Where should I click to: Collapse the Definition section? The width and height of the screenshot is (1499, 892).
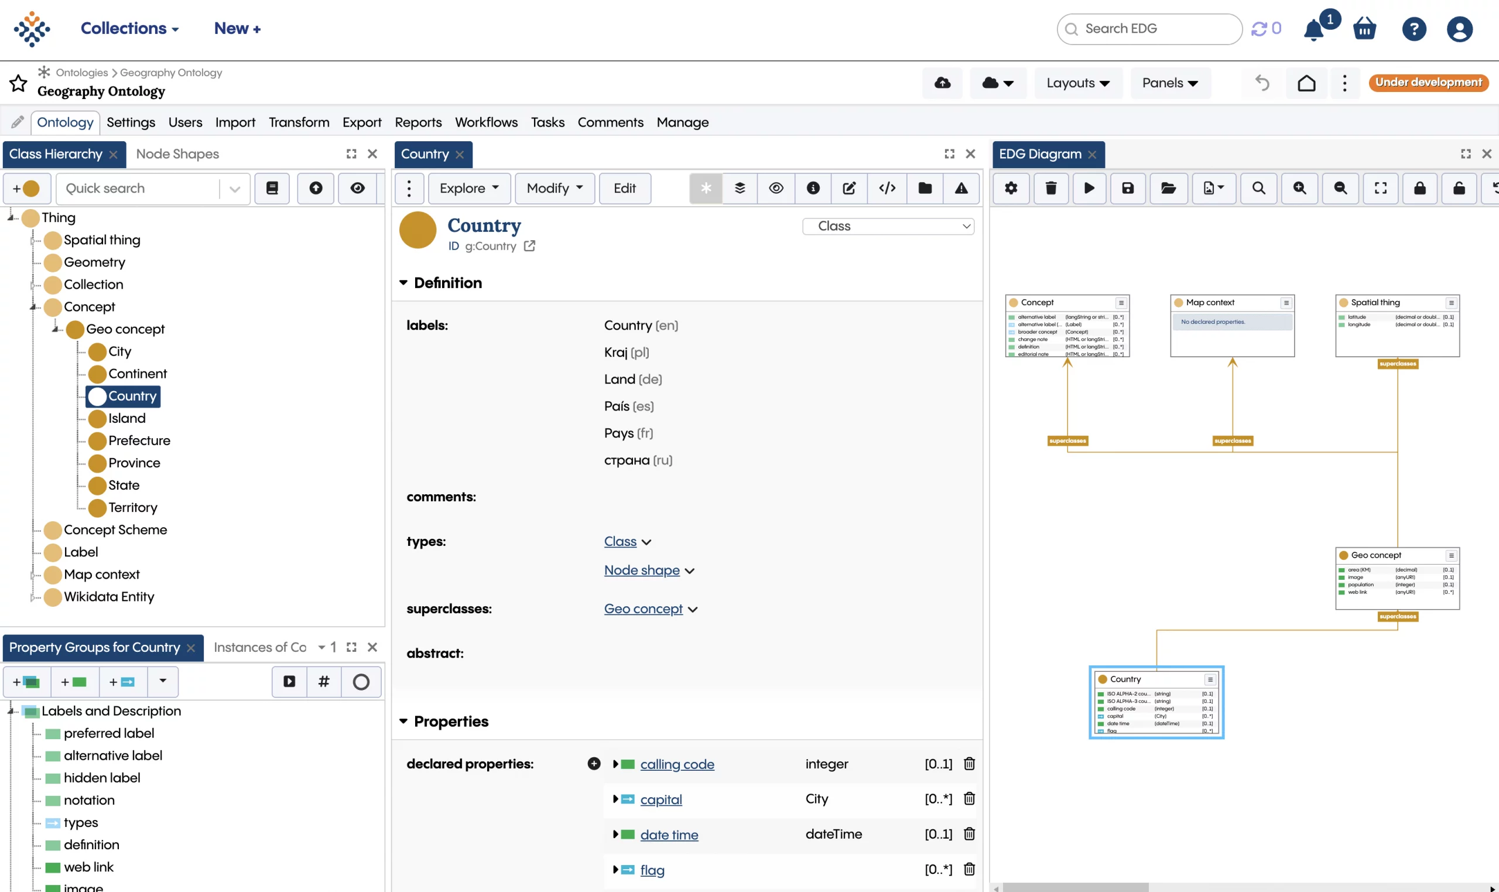[403, 282]
